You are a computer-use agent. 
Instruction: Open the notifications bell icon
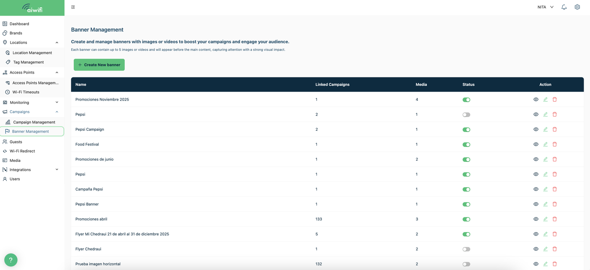click(564, 7)
